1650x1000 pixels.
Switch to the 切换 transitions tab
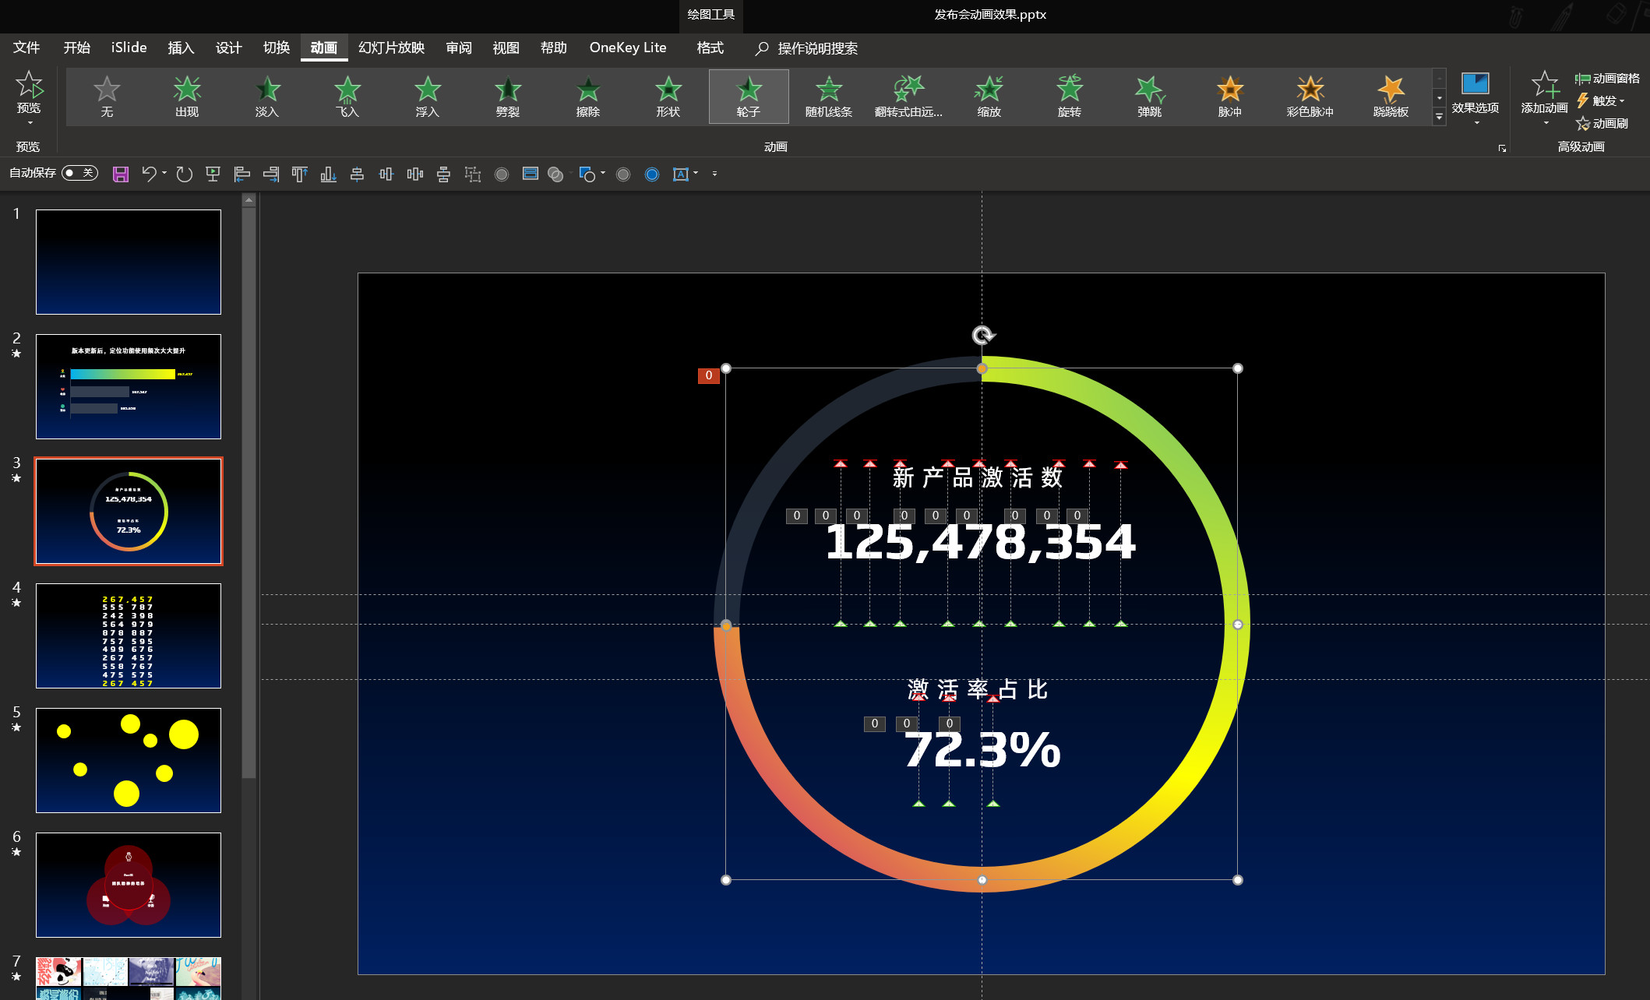pyautogui.click(x=276, y=48)
